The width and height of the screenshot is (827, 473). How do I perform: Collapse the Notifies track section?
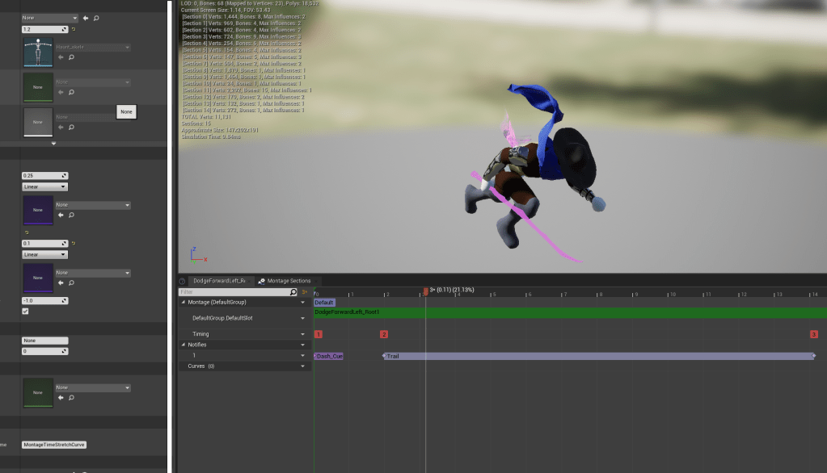184,345
